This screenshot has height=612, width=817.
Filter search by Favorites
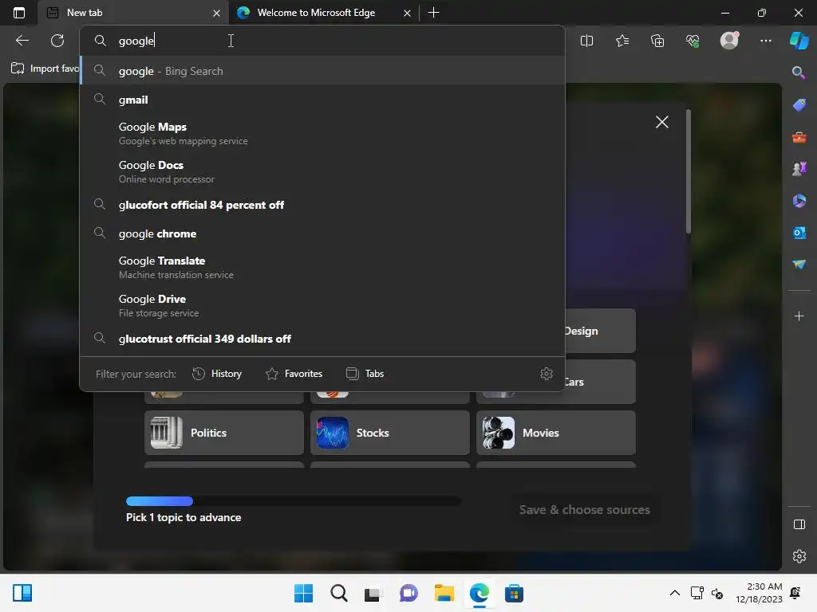pyautogui.click(x=294, y=374)
